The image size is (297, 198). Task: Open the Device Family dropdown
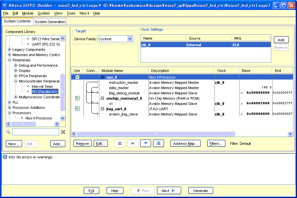(130, 39)
